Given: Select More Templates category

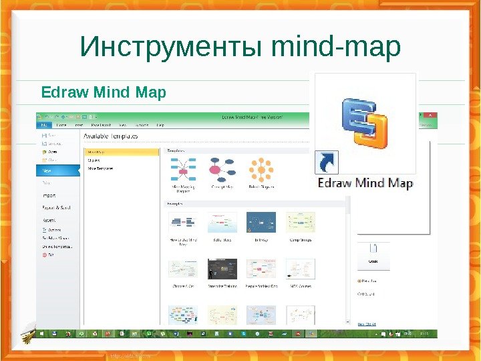Looking at the screenshot, I should tap(100, 168).
